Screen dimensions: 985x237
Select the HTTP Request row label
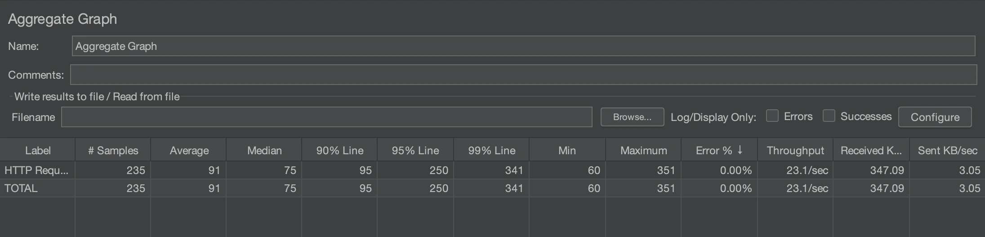pos(36,170)
